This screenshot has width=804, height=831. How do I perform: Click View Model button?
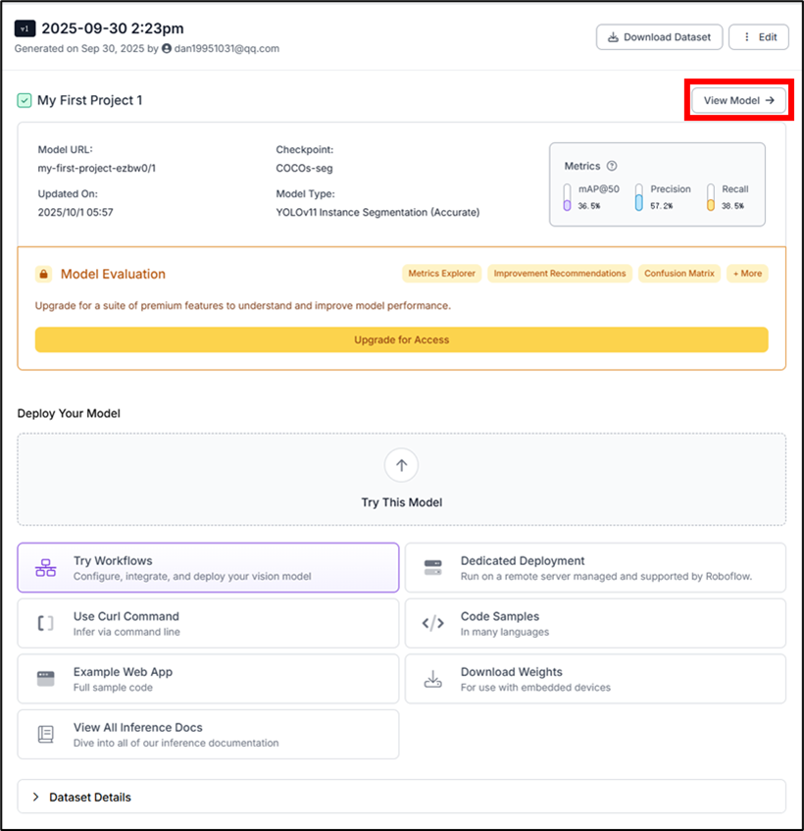(738, 100)
